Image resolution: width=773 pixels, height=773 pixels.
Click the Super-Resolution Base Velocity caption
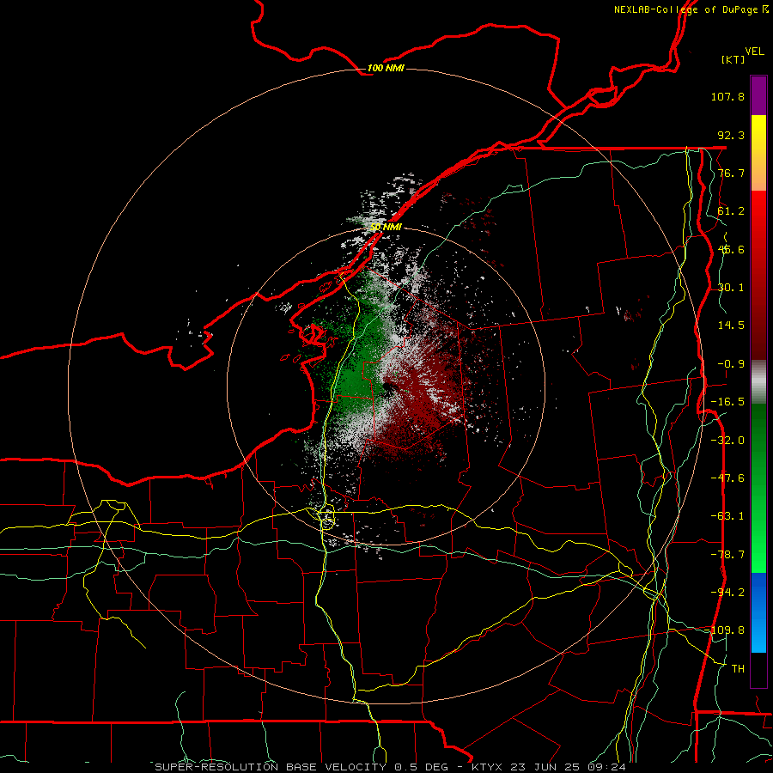pyautogui.click(x=391, y=767)
